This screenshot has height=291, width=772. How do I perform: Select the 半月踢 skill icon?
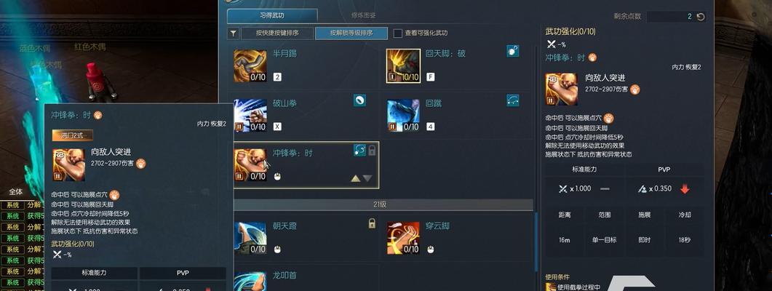coord(250,65)
